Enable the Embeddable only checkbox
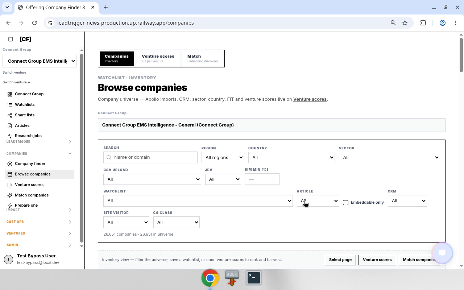The height and width of the screenshot is (290, 464). (345, 203)
